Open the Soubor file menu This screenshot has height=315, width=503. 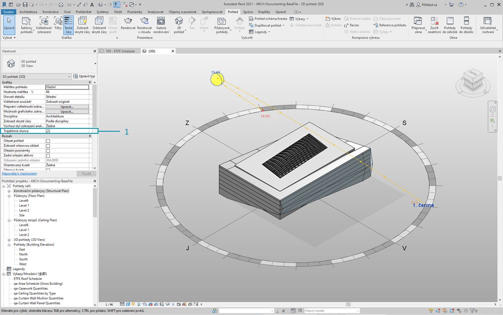pos(9,12)
